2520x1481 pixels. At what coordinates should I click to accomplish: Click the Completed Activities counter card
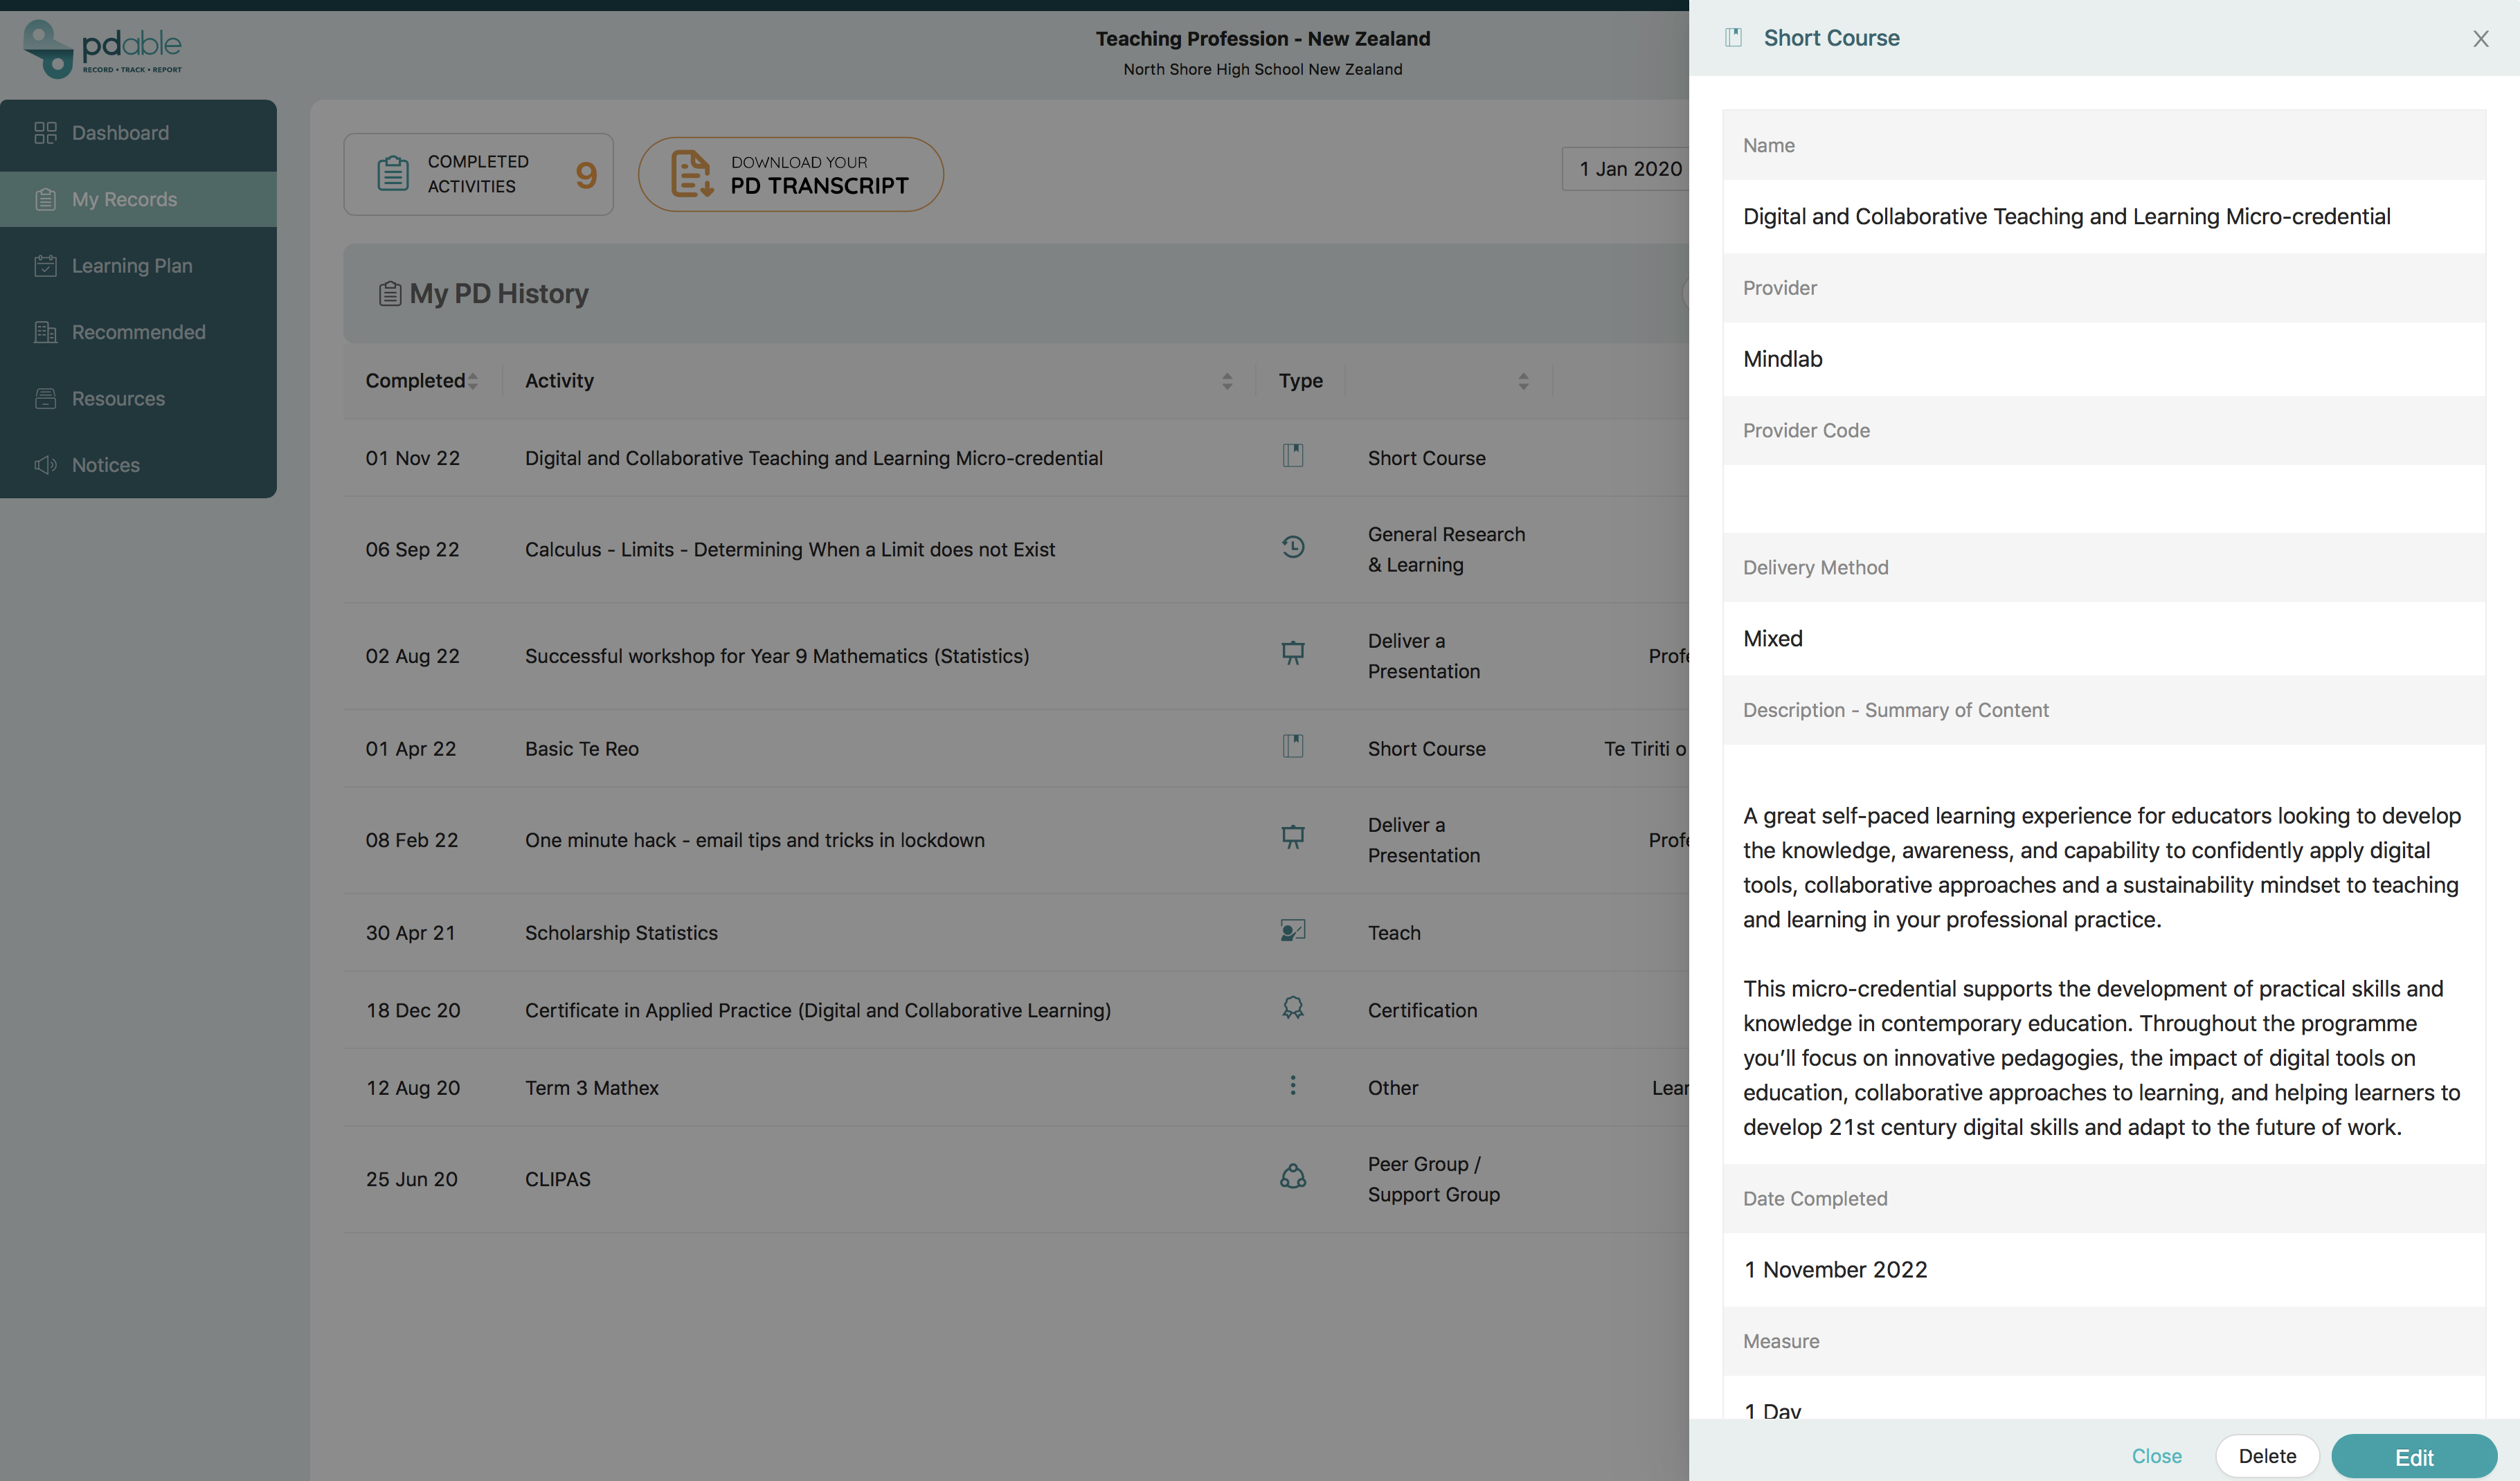pyautogui.click(x=478, y=174)
